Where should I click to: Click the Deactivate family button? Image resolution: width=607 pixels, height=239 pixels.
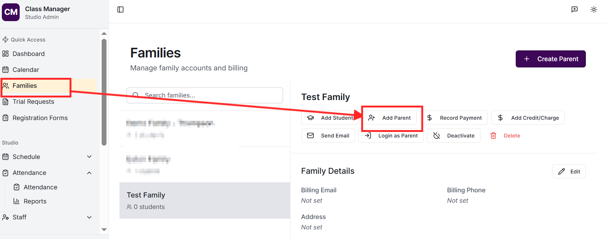[x=453, y=136]
